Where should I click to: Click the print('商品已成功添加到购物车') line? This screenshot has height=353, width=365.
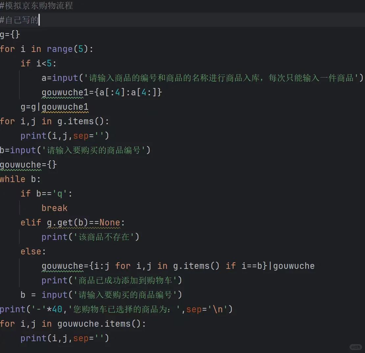pos(112,280)
